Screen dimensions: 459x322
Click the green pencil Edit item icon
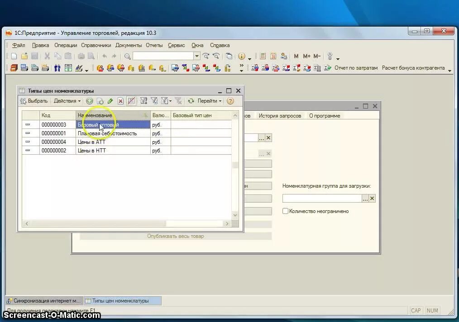110,101
